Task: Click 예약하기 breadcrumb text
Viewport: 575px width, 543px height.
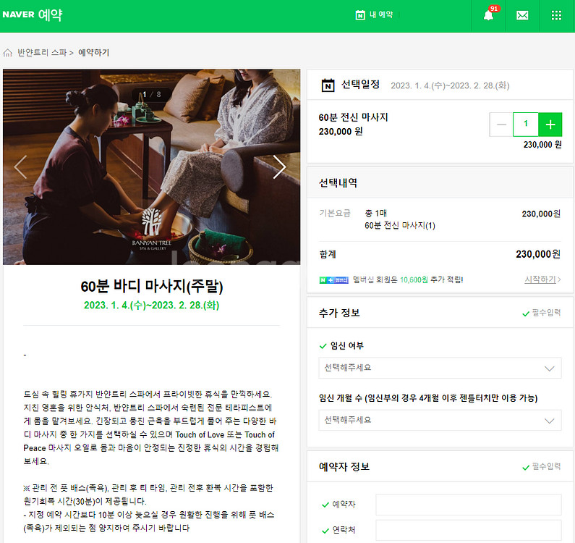Action: pyautogui.click(x=94, y=53)
